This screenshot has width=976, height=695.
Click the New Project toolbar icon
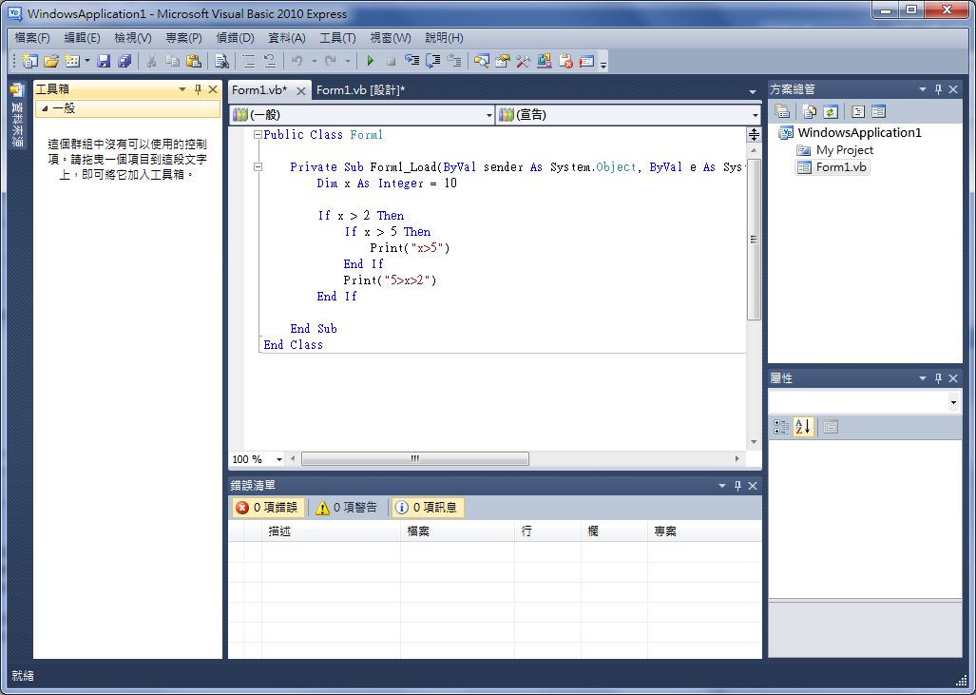(x=29, y=61)
